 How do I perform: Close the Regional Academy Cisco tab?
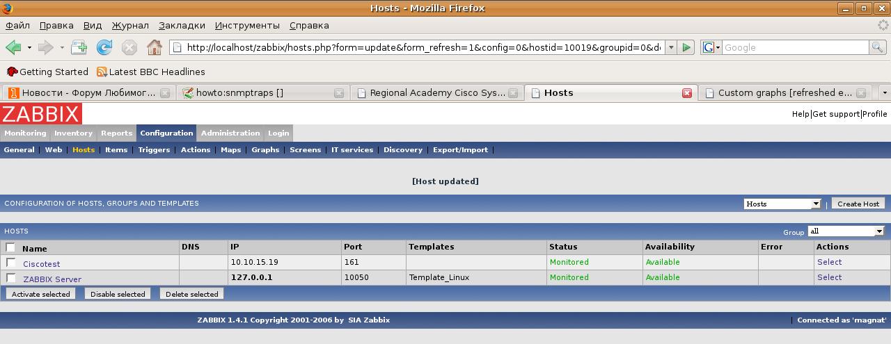[513, 93]
